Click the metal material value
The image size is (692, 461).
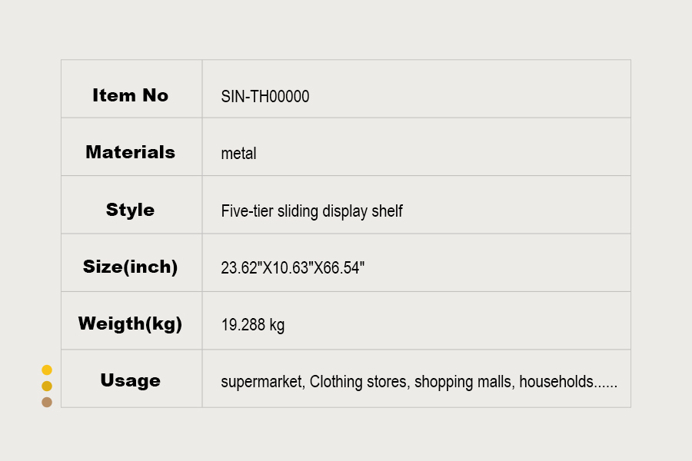[x=238, y=154]
